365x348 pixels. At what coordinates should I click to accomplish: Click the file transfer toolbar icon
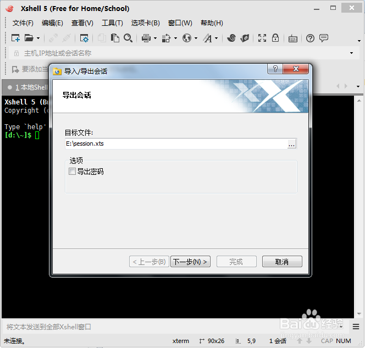click(166, 38)
